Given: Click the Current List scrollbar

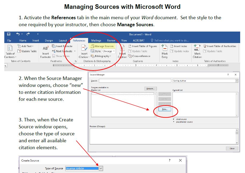Looking at the screenshot, I should [237, 104].
